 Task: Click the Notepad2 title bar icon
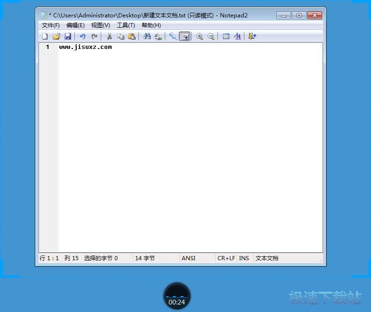pos(44,16)
